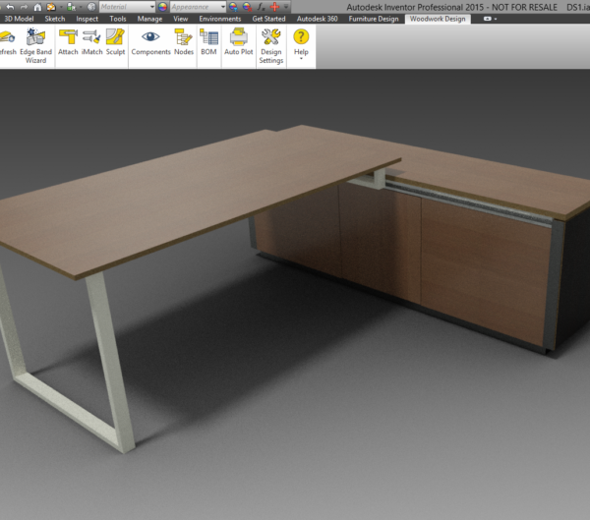Click the Home icon in quick access toolbar

[x=37, y=7]
